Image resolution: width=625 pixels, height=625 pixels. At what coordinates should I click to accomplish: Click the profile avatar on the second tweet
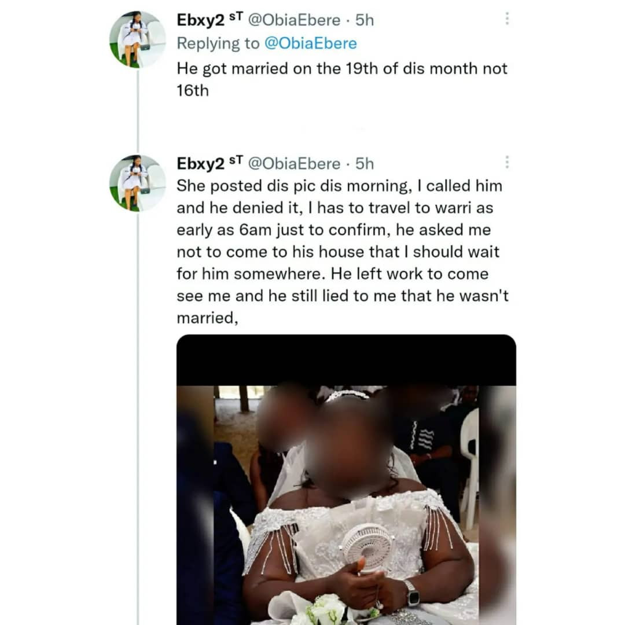(x=138, y=182)
